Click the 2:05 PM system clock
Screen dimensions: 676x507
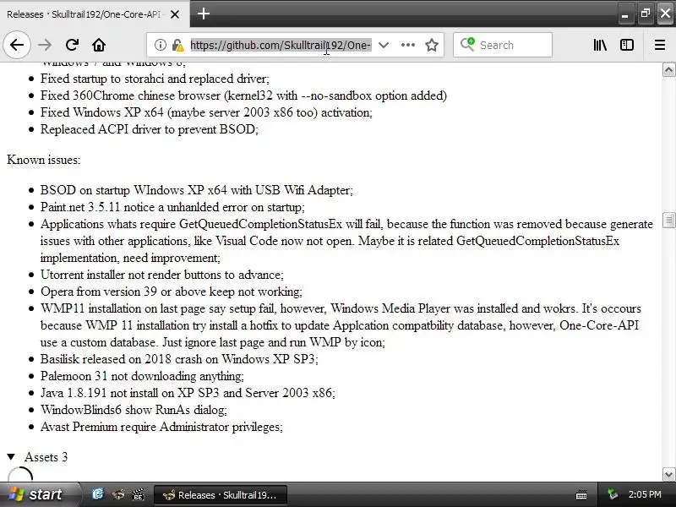coord(645,494)
